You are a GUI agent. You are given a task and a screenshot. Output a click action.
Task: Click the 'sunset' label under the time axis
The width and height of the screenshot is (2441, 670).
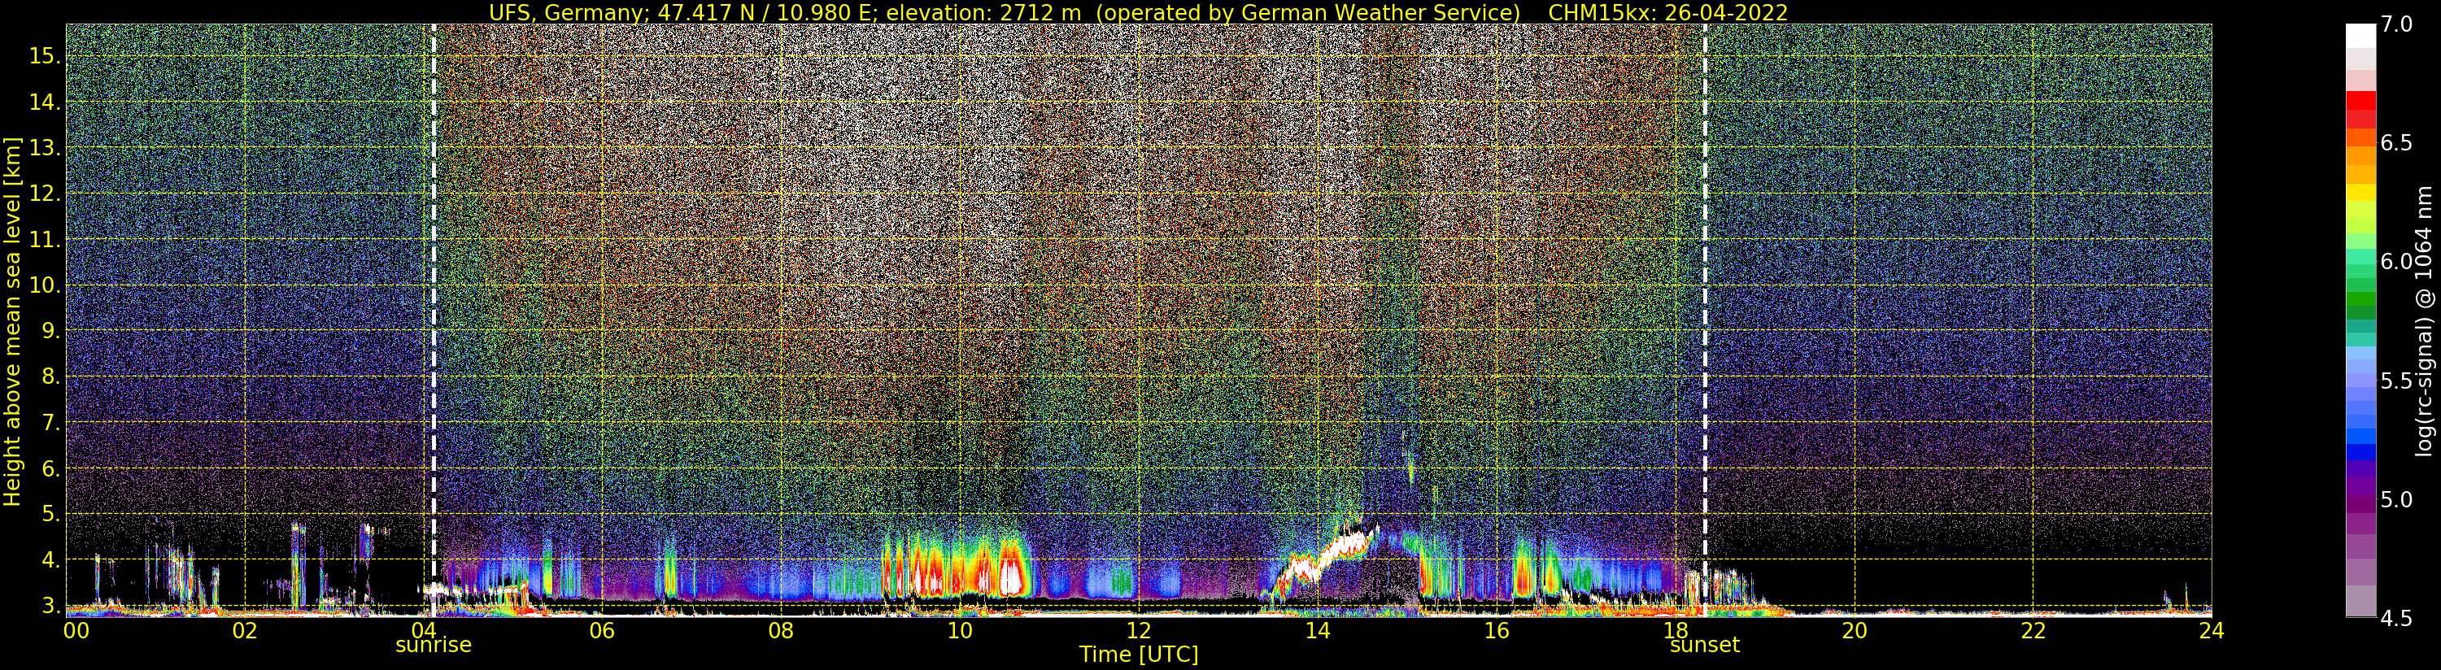coord(1705,646)
